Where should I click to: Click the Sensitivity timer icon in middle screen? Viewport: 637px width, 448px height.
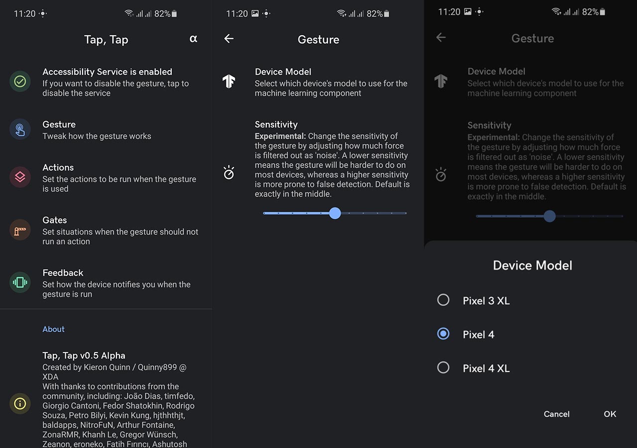coord(229,173)
